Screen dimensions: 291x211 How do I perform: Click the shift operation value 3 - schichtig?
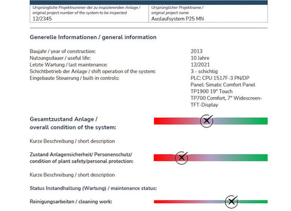(204, 71)
